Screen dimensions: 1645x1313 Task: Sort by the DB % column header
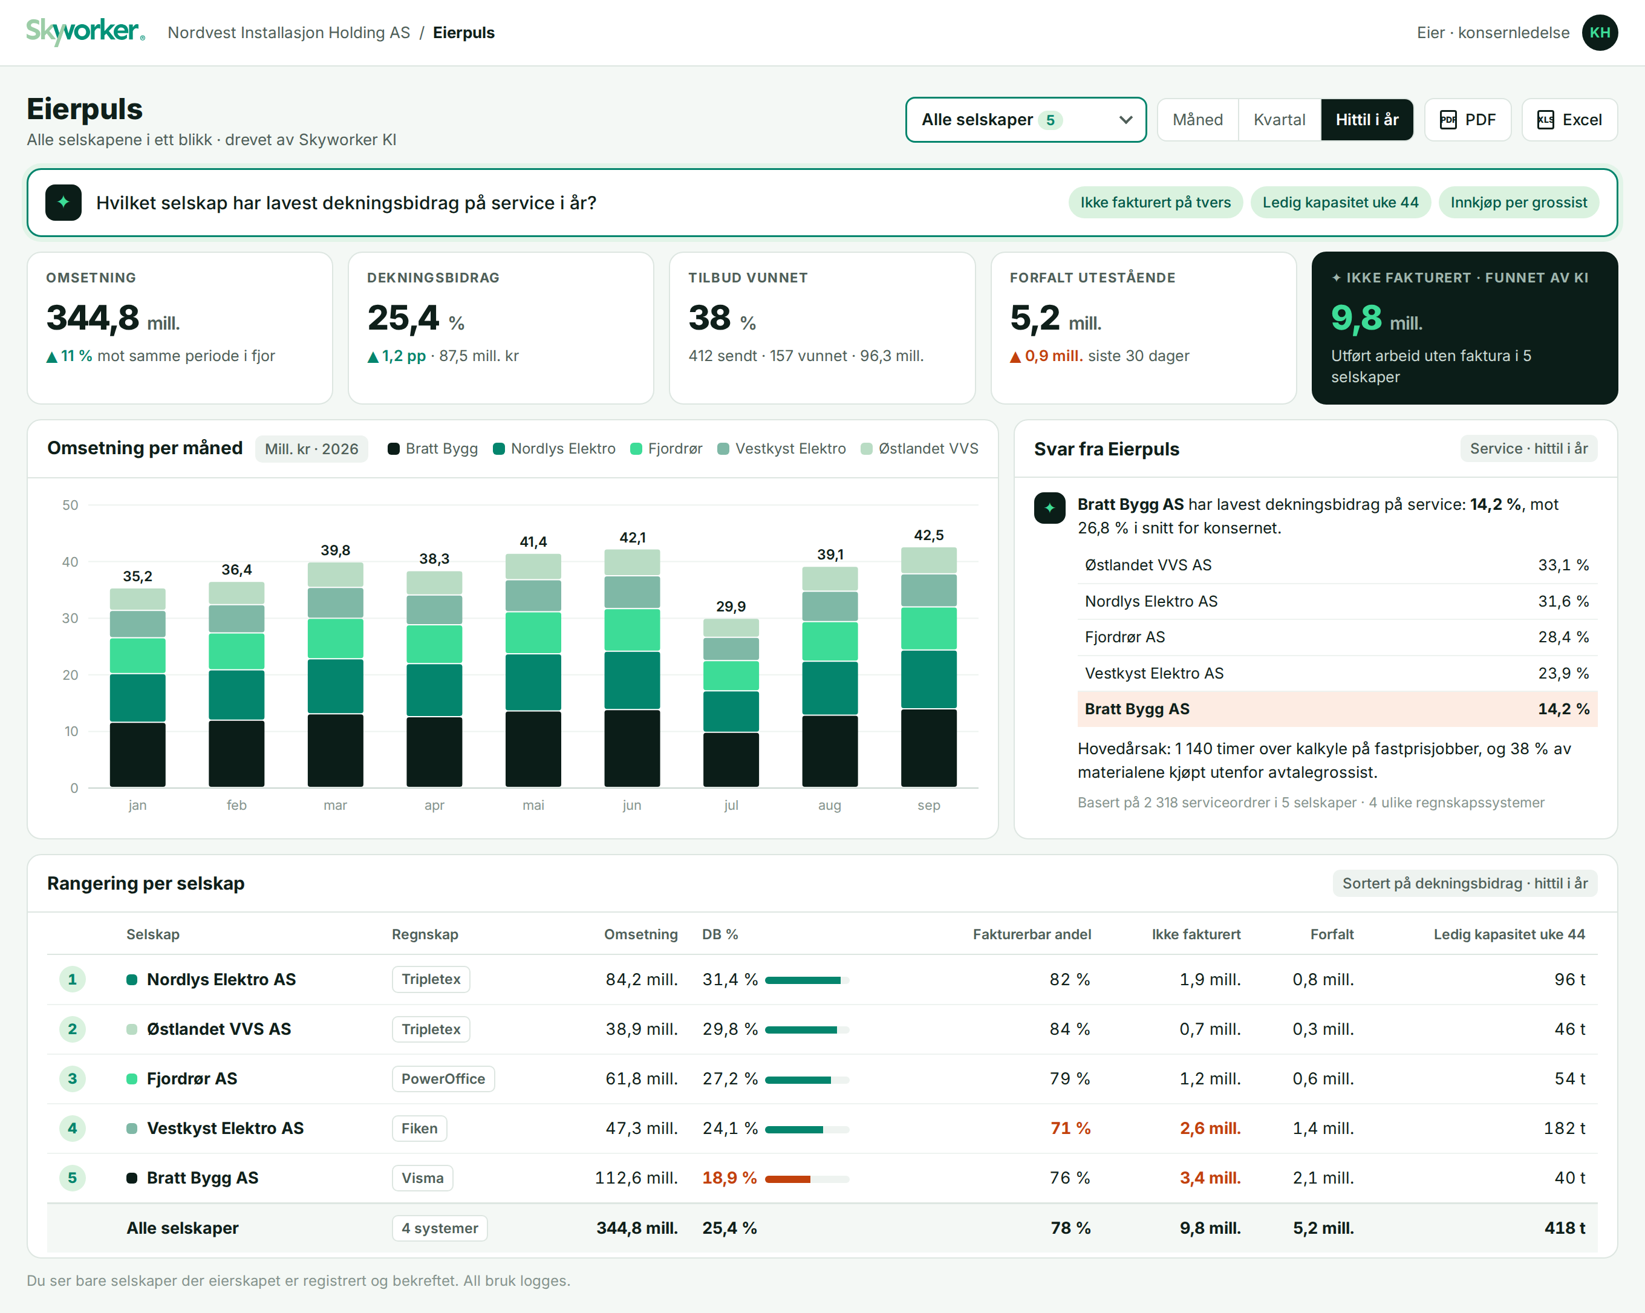[x=720, y=934]
